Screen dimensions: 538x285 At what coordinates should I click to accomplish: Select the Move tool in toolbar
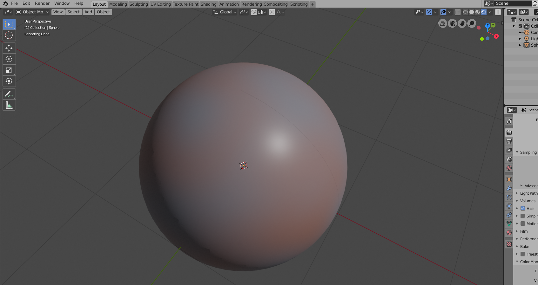[9, 48]
